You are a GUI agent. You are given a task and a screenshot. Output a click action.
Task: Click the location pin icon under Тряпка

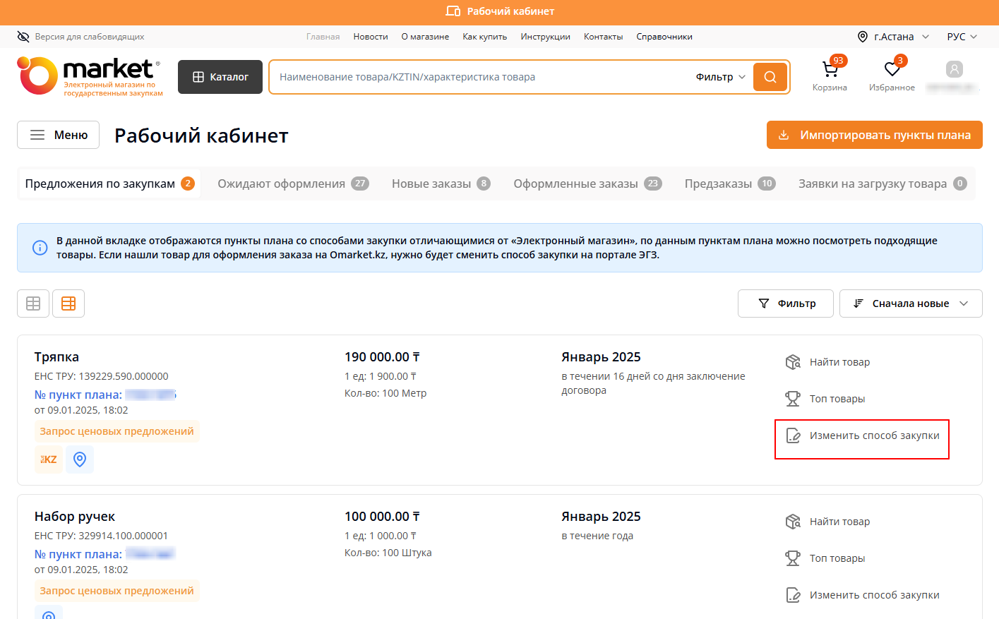pyautogui.click(x=80, y=459)
